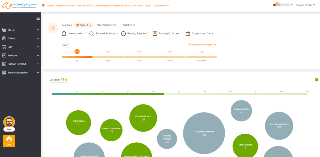
Task: Click the Membership Privileges double arrow
Action: (x=215, y=44)
